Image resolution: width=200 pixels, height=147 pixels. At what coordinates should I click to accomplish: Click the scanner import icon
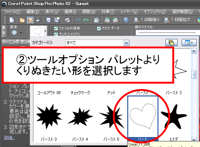[x=38, y=20]
